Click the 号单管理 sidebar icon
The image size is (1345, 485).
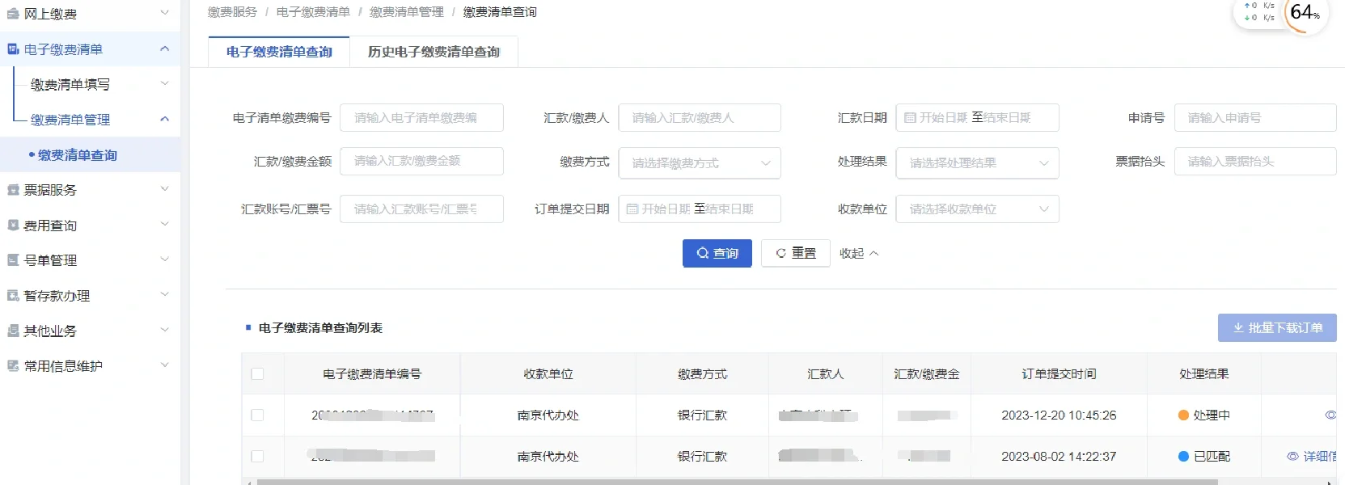point(13,260)
